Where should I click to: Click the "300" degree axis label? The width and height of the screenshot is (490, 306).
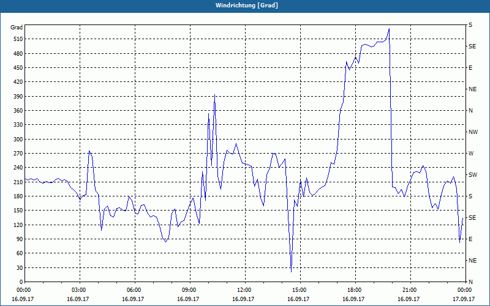(18, 140)
